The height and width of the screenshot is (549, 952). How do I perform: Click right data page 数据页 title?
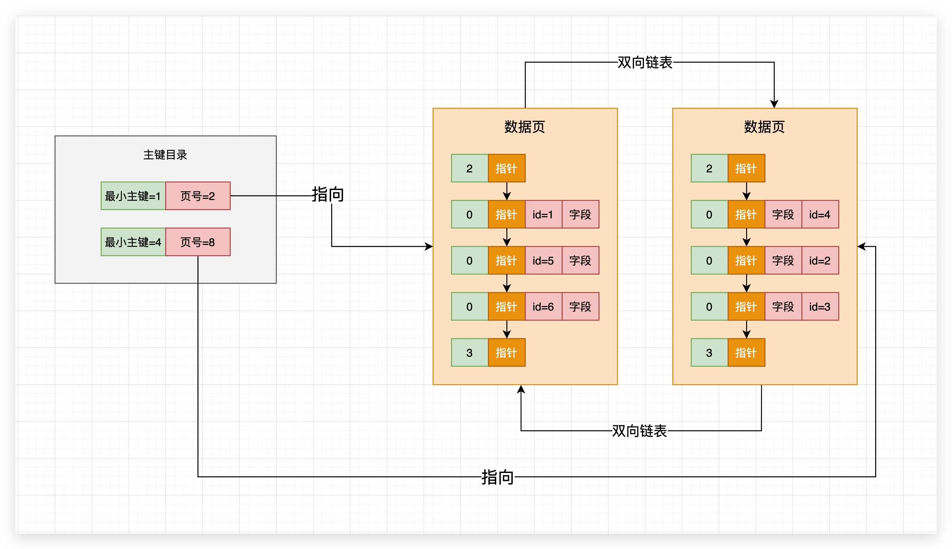tap(765, 127)
